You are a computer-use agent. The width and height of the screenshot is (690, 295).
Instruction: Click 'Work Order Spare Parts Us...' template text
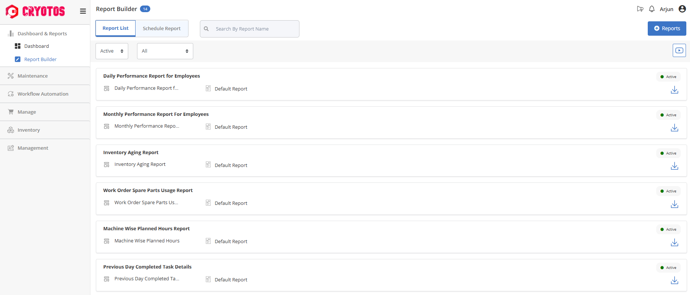click(x=146, y=202)
